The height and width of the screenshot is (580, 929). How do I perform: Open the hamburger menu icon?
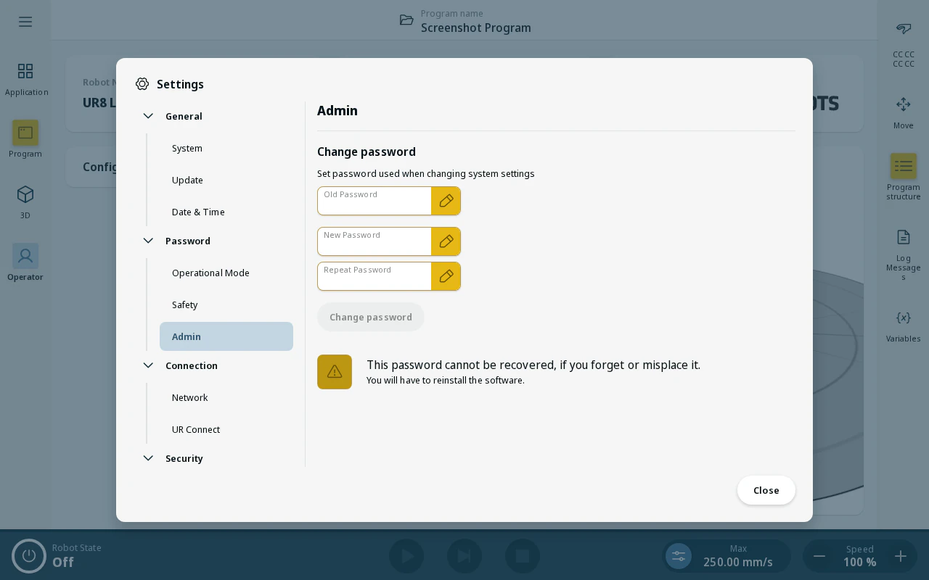[x=25, y=22]
